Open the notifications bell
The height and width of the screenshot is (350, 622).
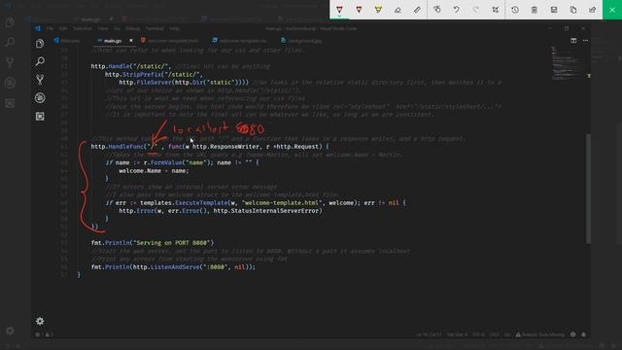click(x=583, y=334)
